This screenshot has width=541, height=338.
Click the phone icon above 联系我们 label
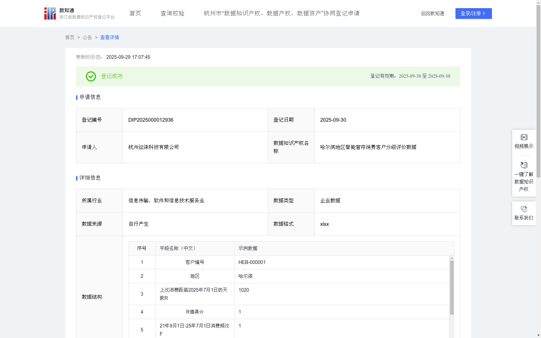coord(524,209)
